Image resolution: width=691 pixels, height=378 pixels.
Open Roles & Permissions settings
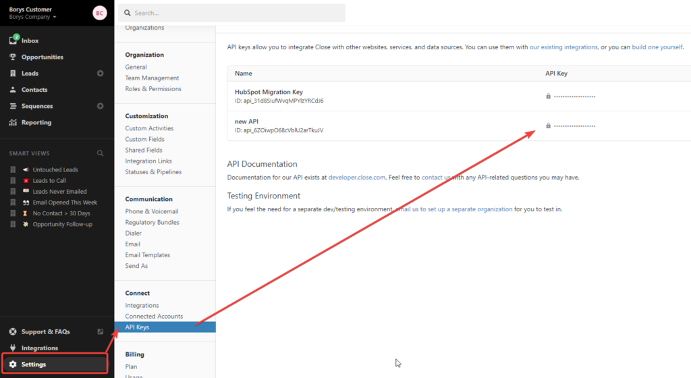coord(153,88)
